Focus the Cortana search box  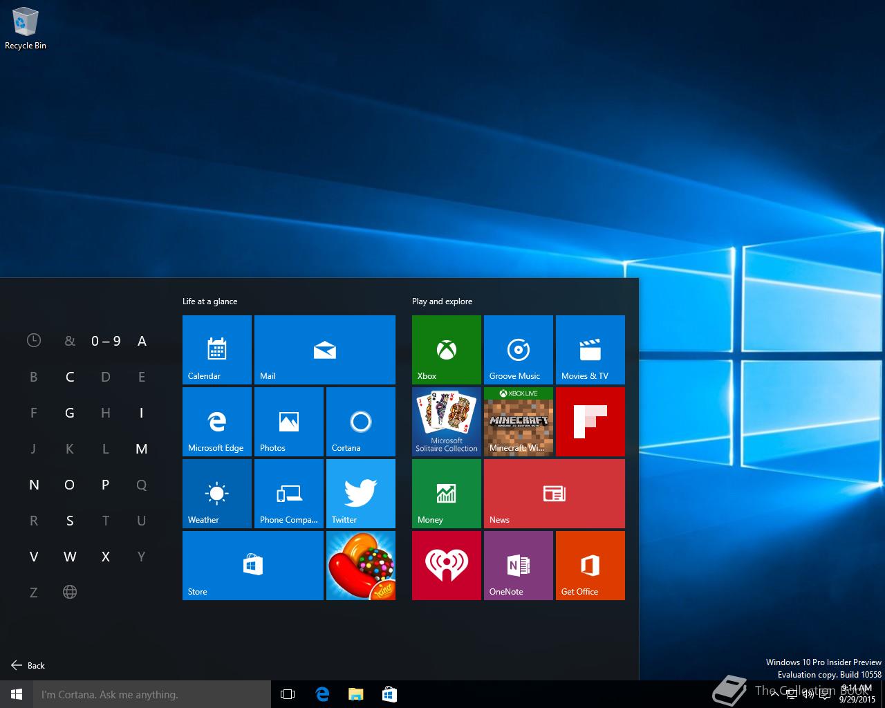coord(152,694)
